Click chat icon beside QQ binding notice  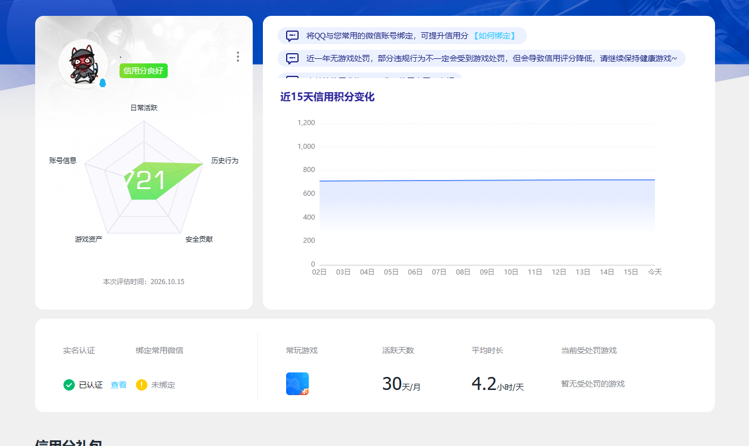coord(292,36)
